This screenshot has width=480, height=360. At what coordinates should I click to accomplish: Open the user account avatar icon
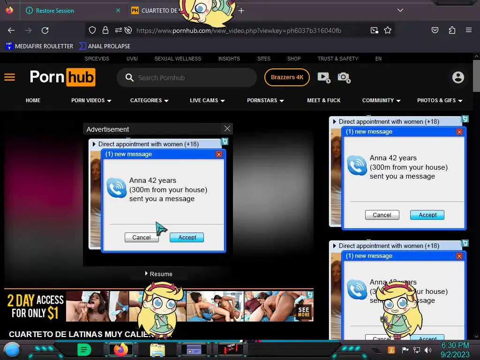pos(458,77)
